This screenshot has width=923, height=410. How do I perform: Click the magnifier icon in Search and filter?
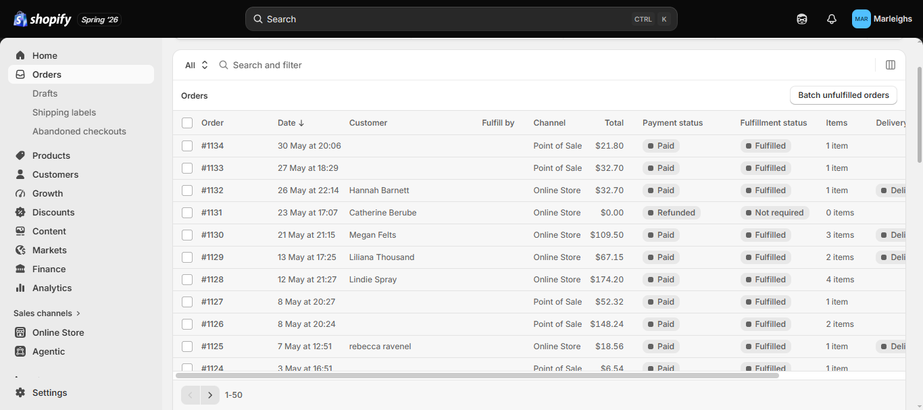224,65
